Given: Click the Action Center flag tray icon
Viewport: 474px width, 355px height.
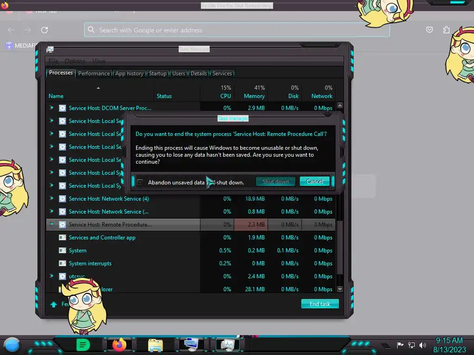Looking at the screenshot, I should [x=400, y=345].
